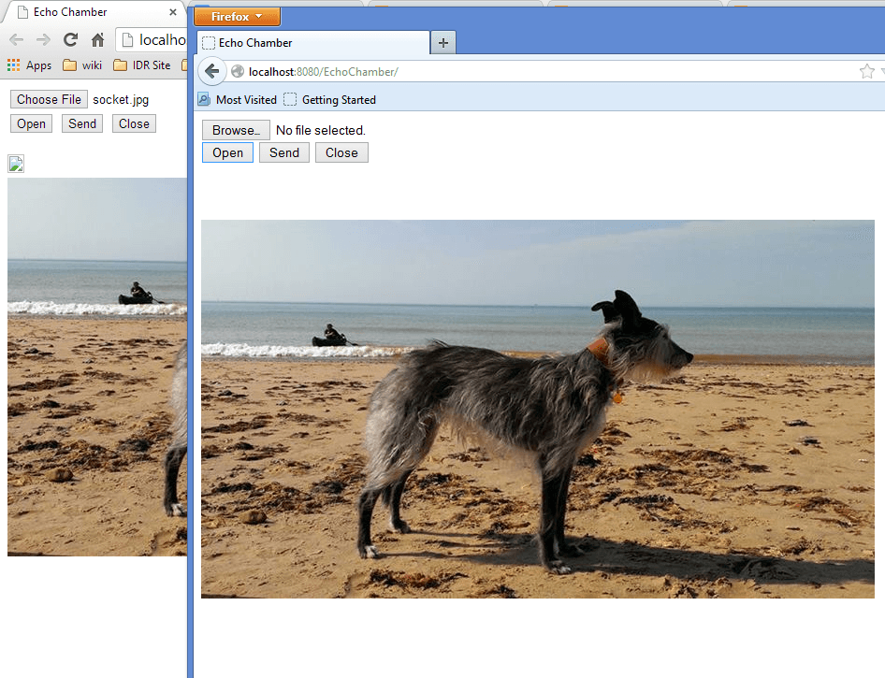Image resolution: width=885 pixels, height=678 pixels.
Task: Click Chrome's forward arrow
Action: (x=43, y=40)
